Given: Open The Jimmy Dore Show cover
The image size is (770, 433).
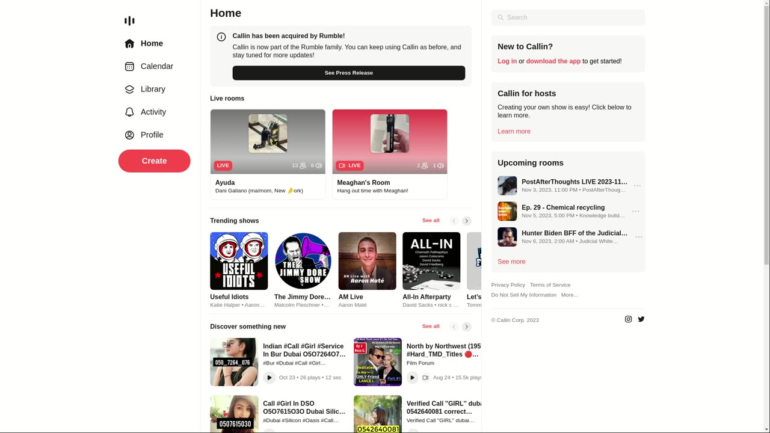Looking at the screenshot, I should [x=303, y=261].
